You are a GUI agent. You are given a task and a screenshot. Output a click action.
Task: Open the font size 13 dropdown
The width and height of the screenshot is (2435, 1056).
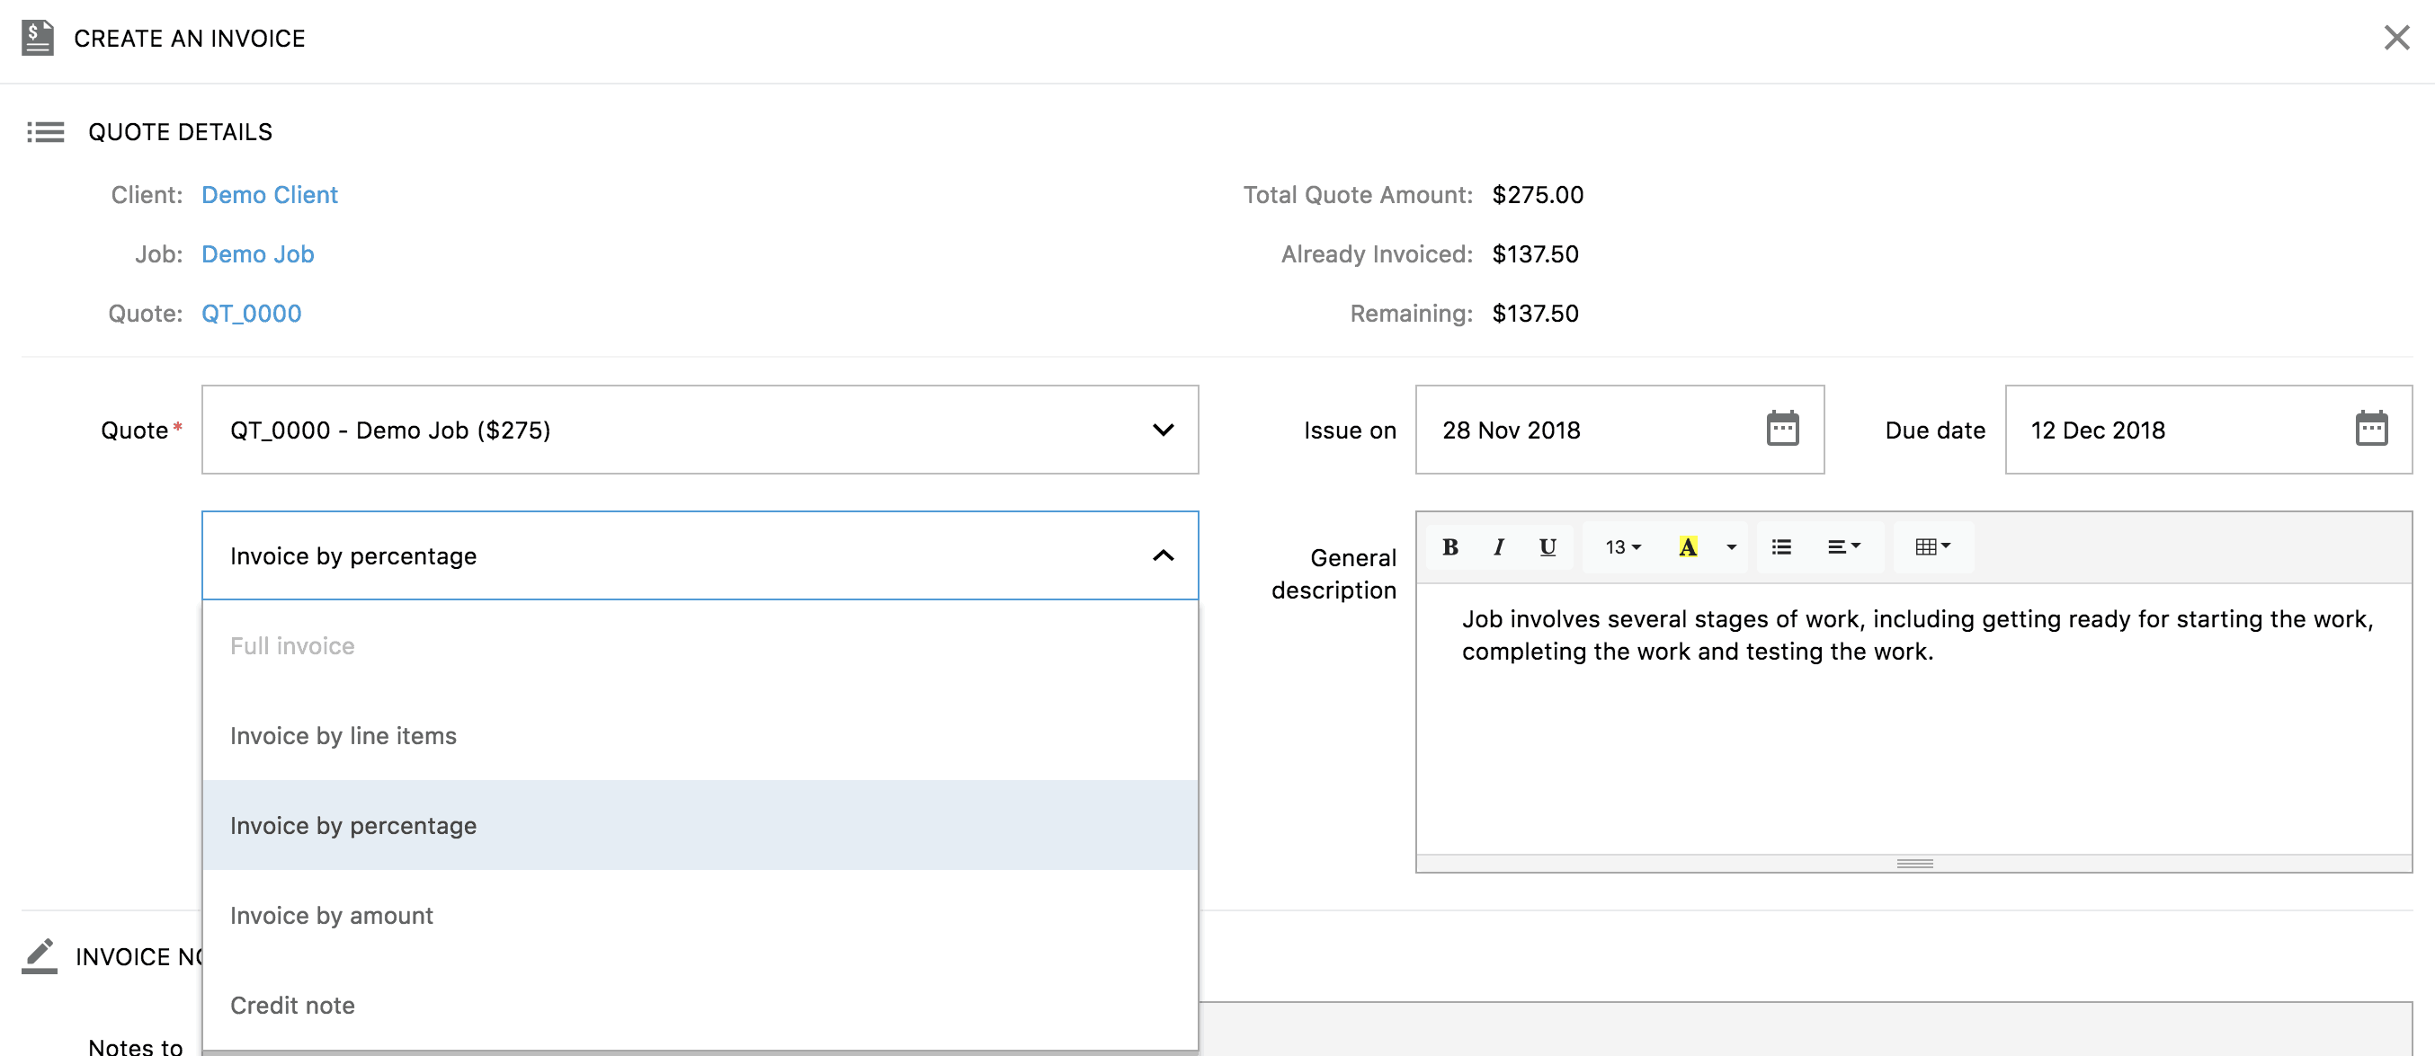click(1622, 547)
